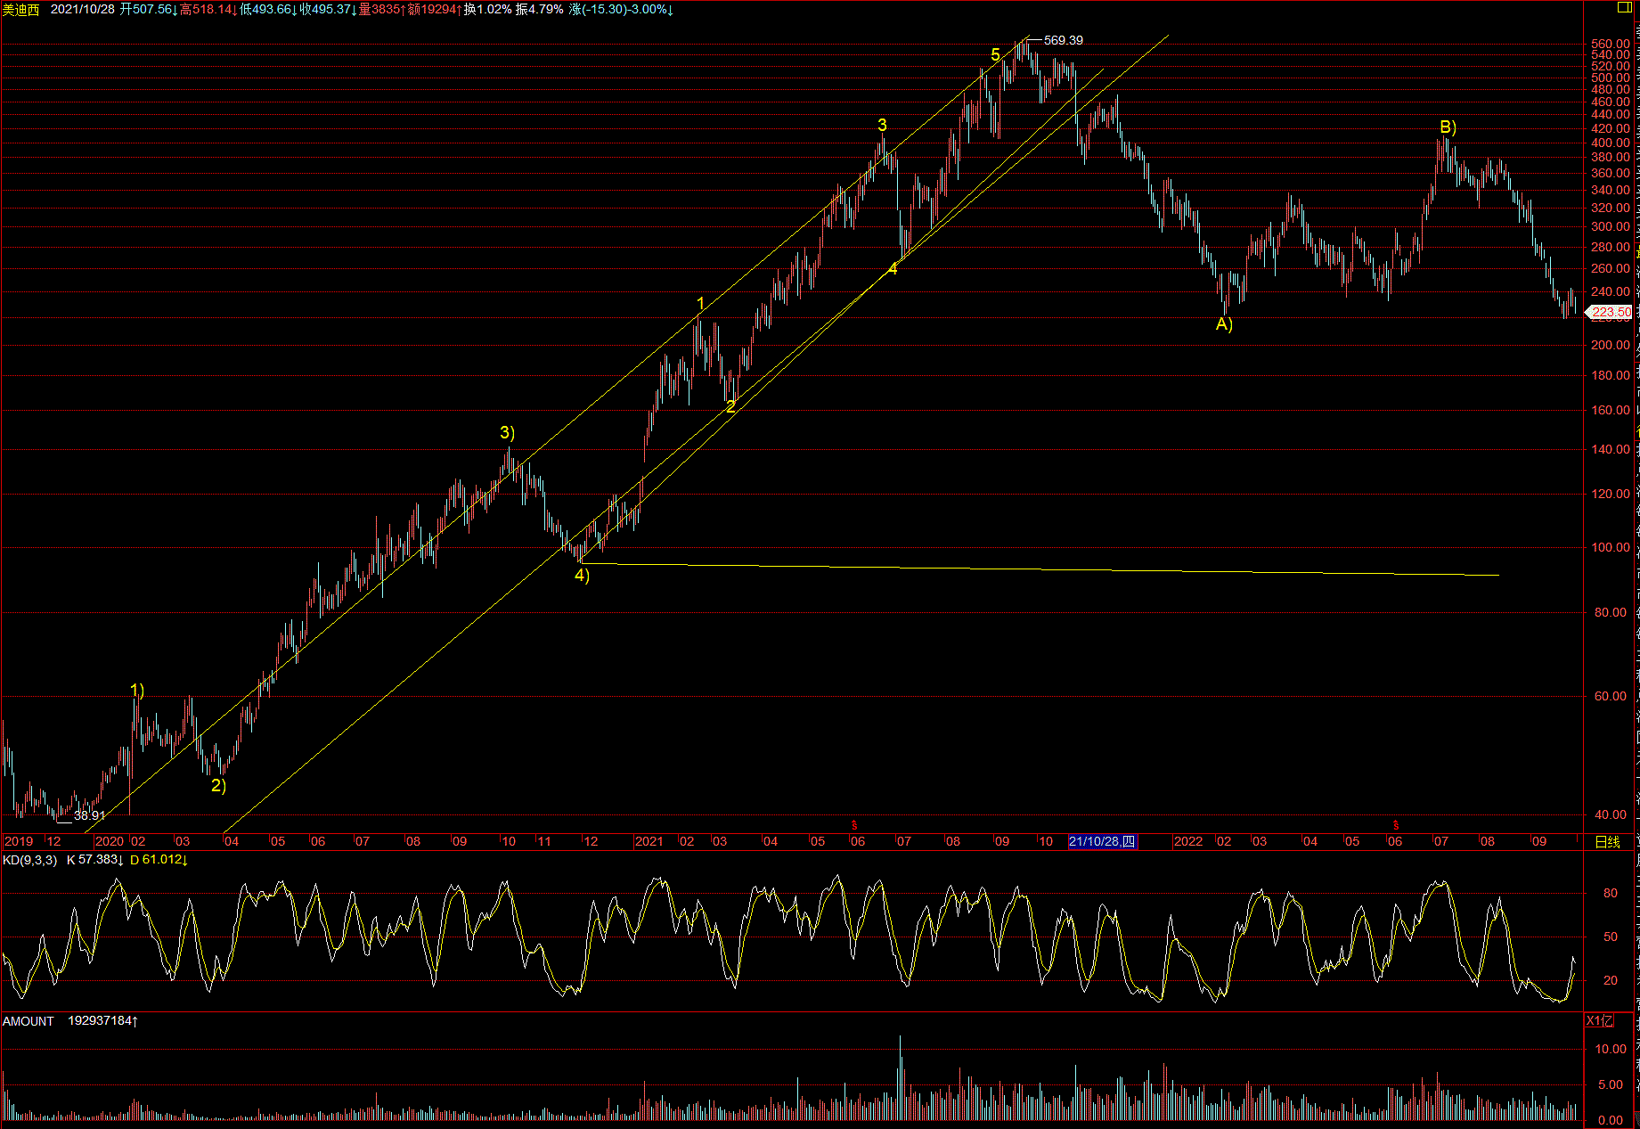Click the 0.00 amount axis label
Image resolution: width=1640 pixels, height=1129 pixels.
(1611, 1120)
